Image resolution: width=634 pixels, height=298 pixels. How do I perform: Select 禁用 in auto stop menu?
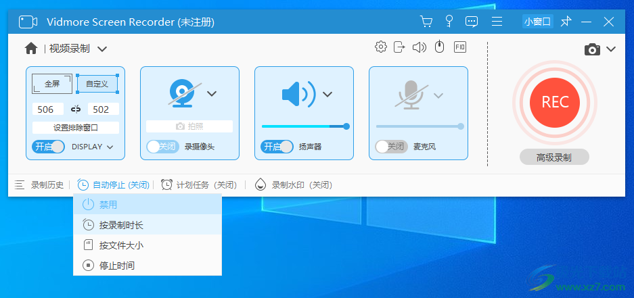(148, 204)
